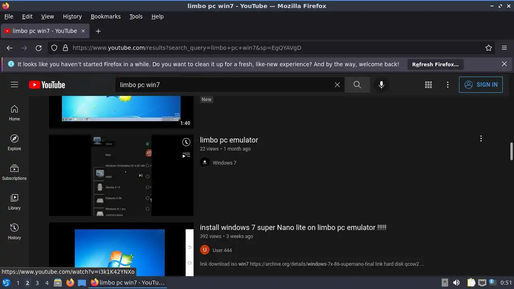Switch to workspace 4 in taskbar

(47, 283)
